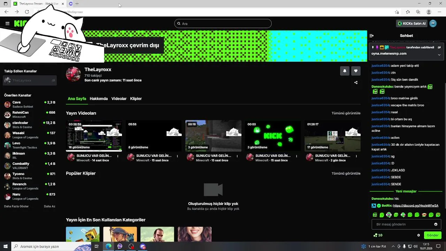The height and width of the screenshot is (251, 446).
Task: Open the emoji picker in the message box
Action: click(x=436, y=224)
